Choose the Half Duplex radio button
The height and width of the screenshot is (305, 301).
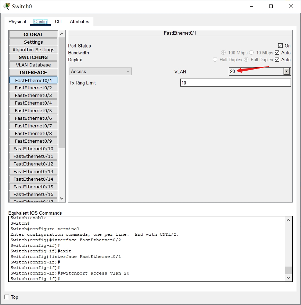pos(215,60)
